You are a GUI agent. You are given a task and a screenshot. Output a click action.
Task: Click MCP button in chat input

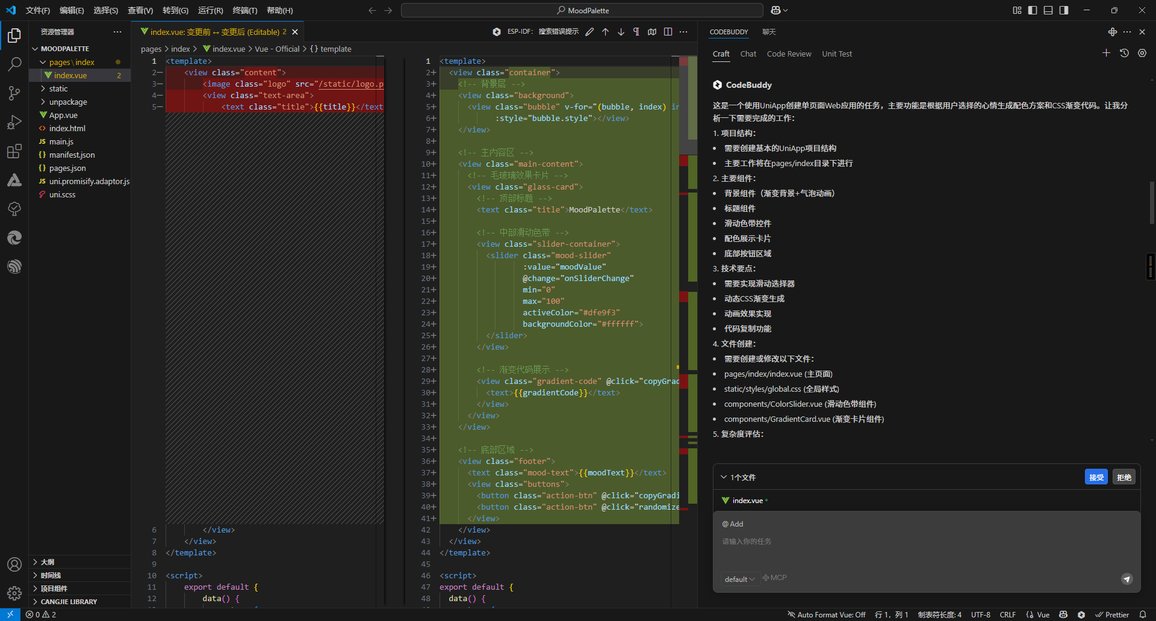774,578
